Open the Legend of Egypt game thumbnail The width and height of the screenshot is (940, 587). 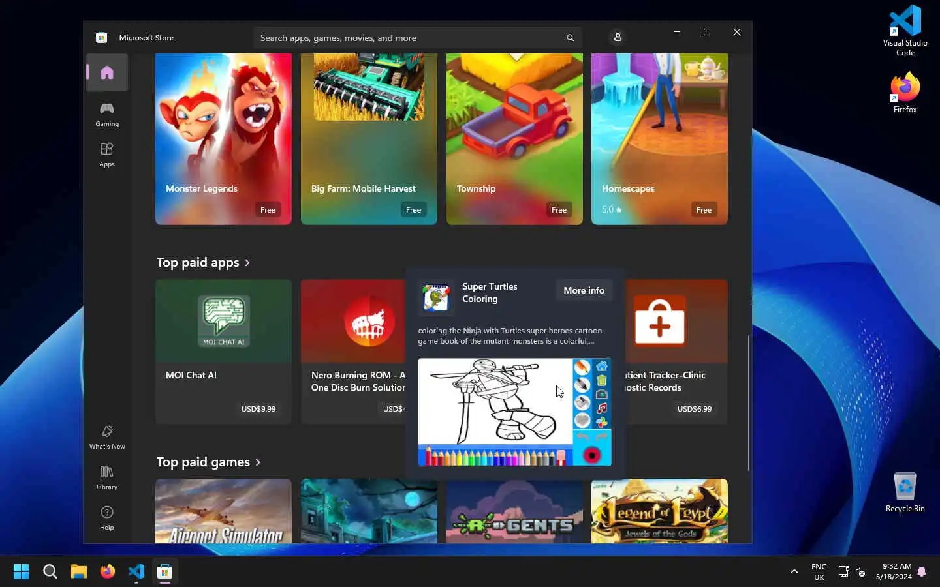(x=659, y=511)
